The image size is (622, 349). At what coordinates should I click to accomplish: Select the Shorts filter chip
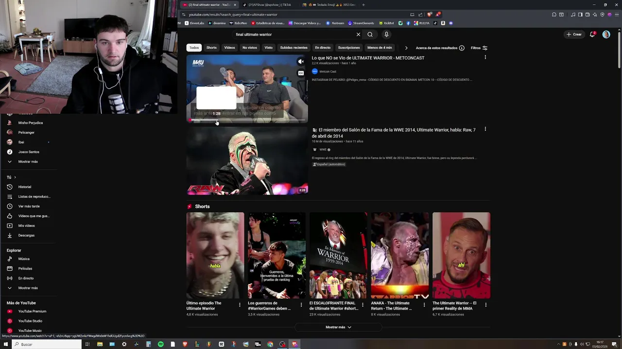click(211, 48)
